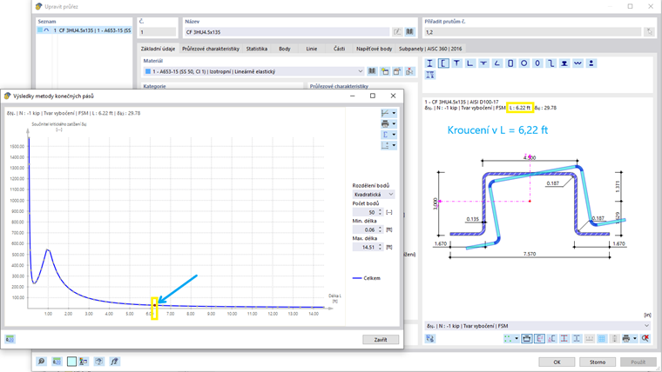The image size is (662, 372).
Task: Confirm dialog with OK button
Action: click(557, 362)
